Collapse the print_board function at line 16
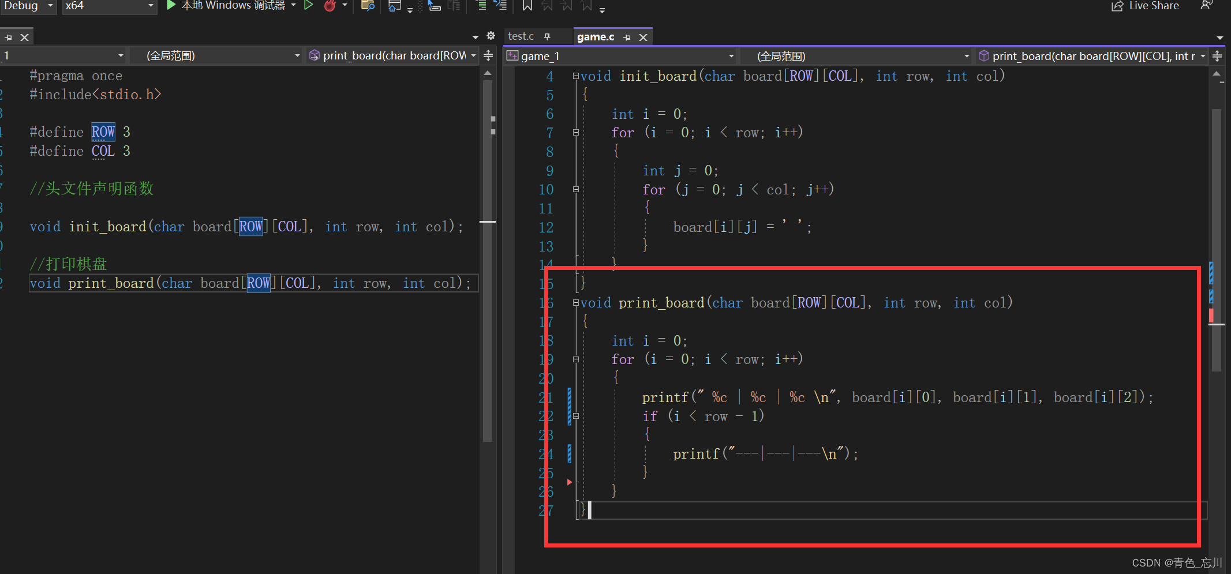Image resolution: width=1231 pixels, height=574 pixels. (575, 302)
